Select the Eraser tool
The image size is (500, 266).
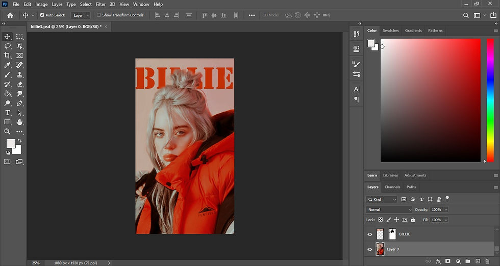click(20, 84)
